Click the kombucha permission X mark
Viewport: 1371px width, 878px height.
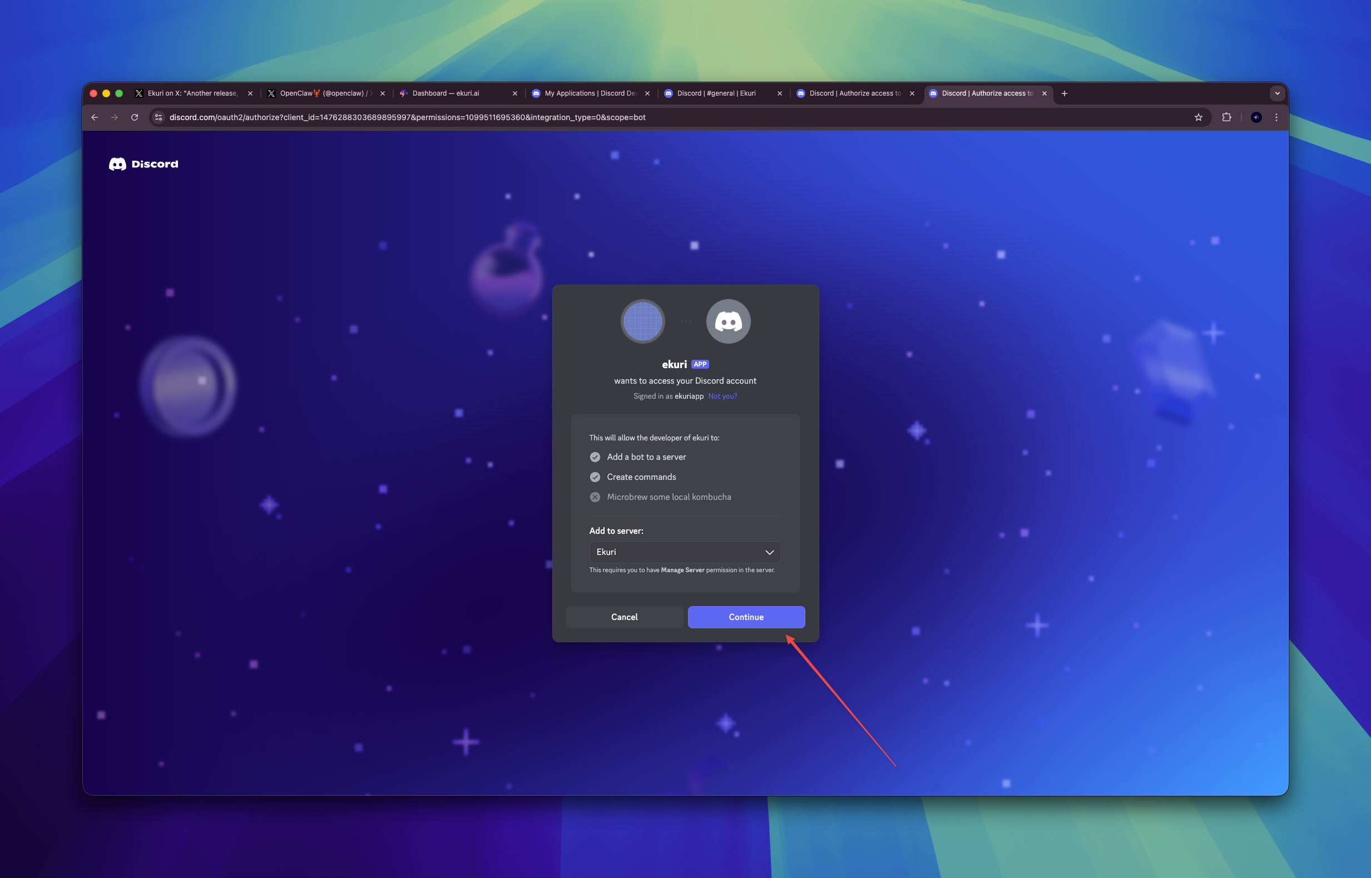(x=595, y=497)
